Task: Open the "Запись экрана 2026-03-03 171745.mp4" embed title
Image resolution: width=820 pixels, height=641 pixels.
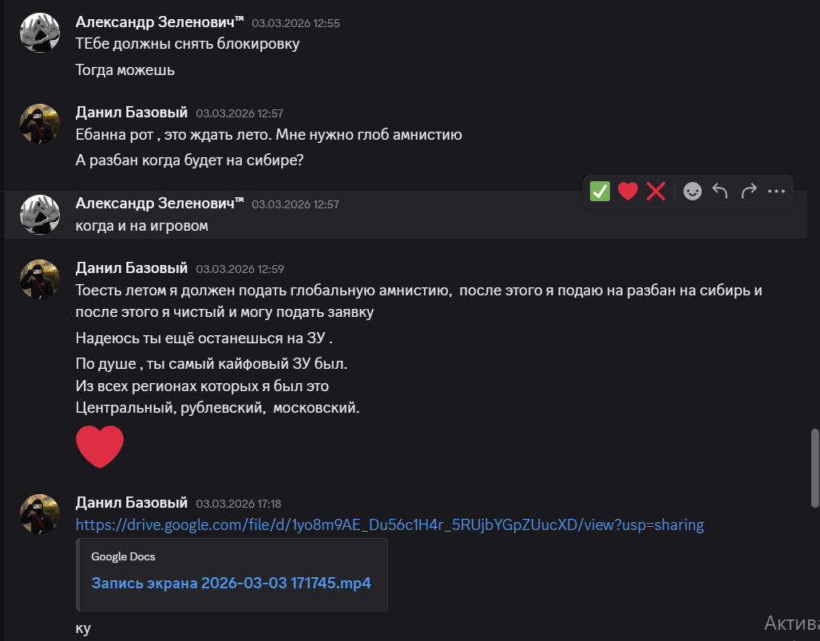Action: (231, 582)
